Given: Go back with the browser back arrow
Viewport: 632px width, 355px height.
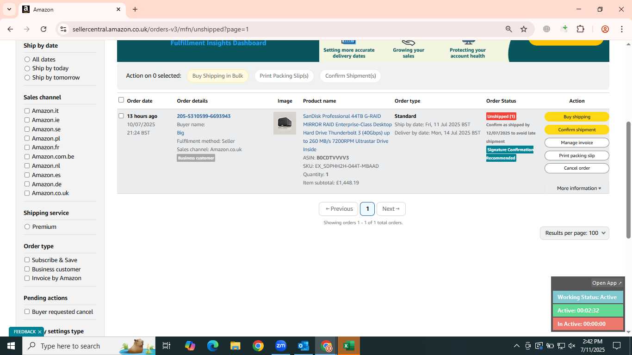Looking at the screenshot, I should coord(10,29).
